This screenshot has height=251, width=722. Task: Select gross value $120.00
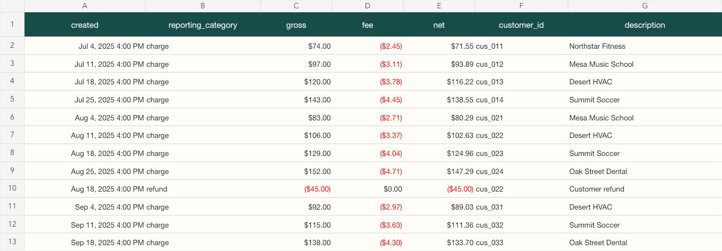[296, 81]
